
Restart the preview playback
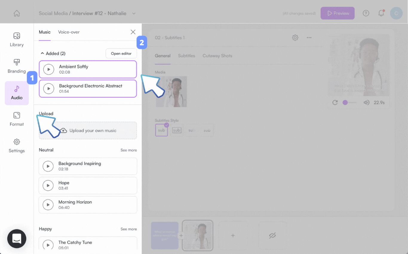[335, 103]
